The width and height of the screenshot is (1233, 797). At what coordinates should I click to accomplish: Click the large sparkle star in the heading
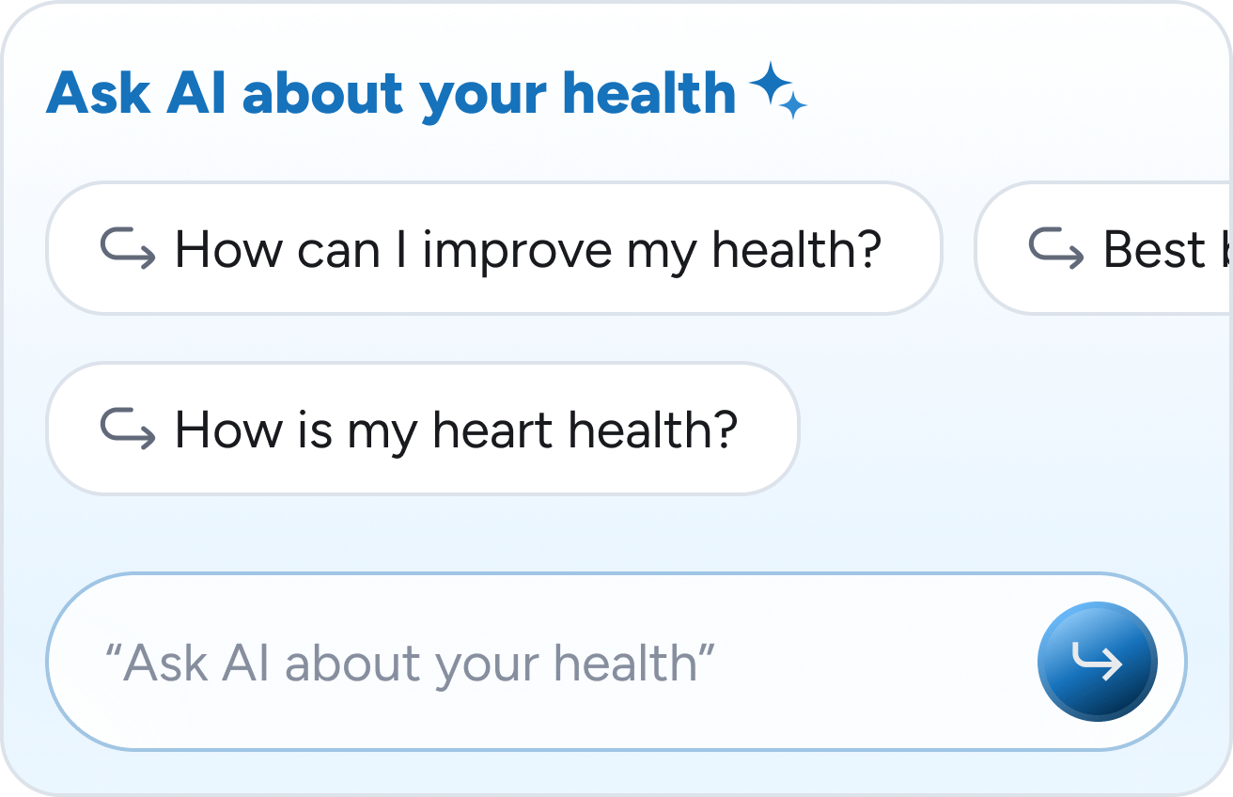pos(771,85)
